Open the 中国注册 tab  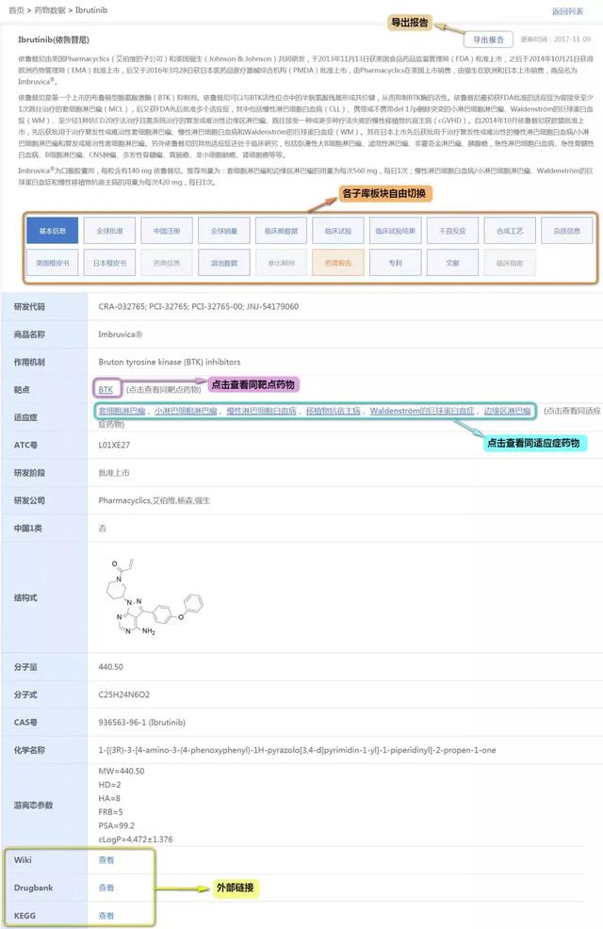pos(167,231)
